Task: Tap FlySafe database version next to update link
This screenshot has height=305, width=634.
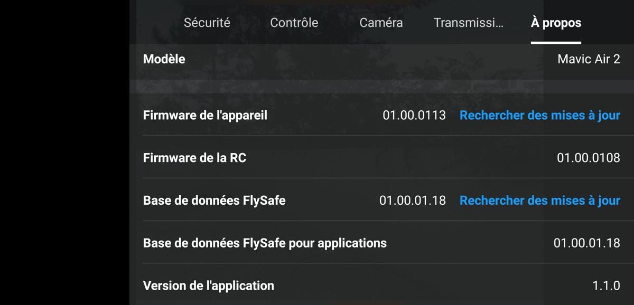Action: pos(413,201)
